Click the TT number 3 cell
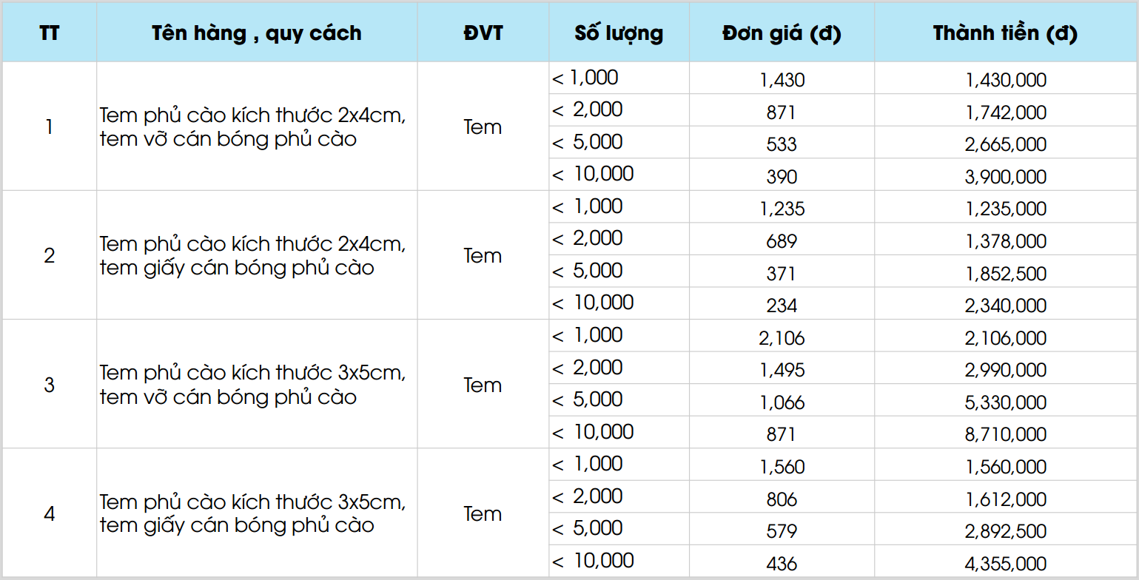 (x=50, y=384)
